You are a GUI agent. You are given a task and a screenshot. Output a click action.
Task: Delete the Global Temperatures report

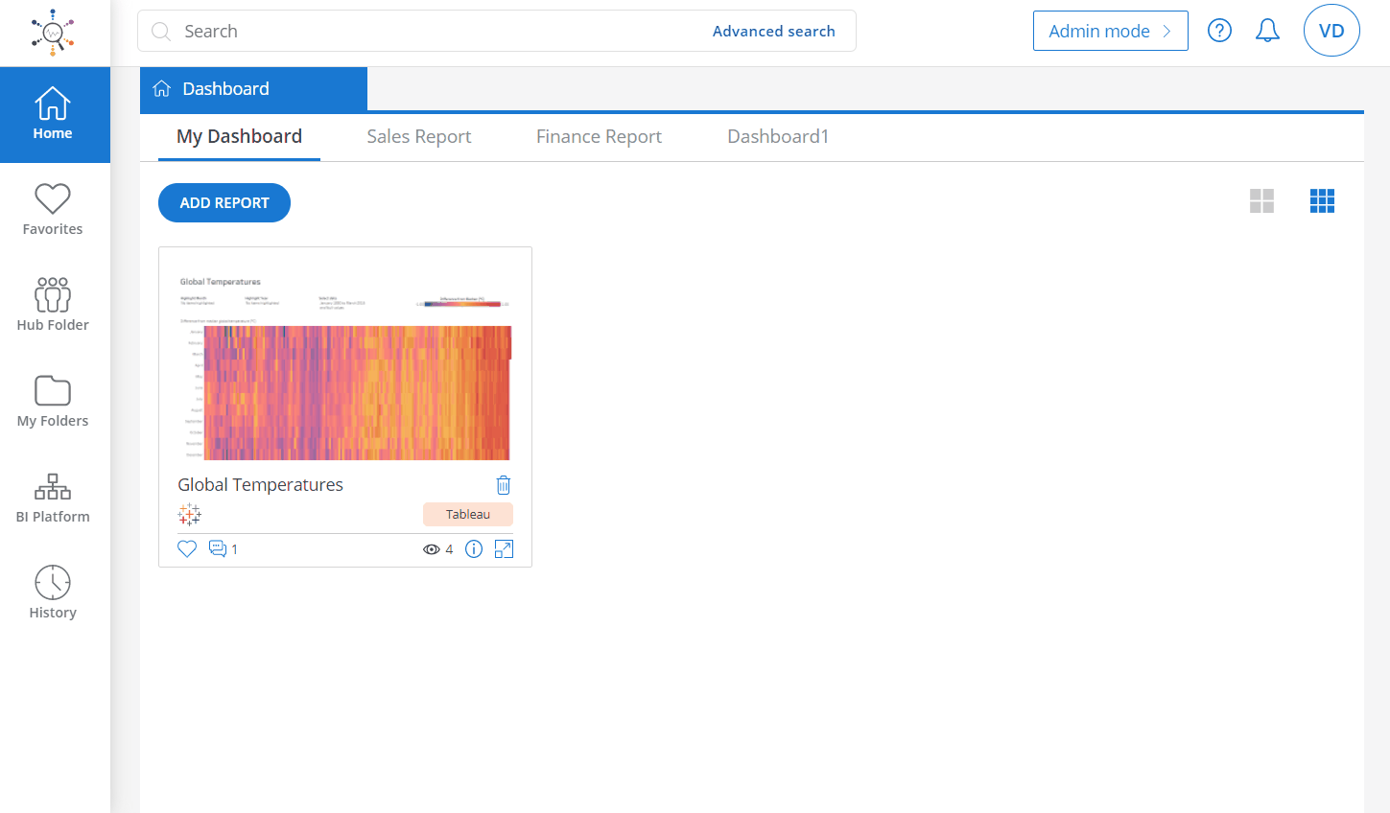[x=503, y=485]
